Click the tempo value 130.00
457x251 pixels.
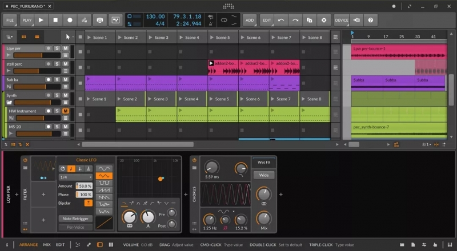click(x=155, y=17)
